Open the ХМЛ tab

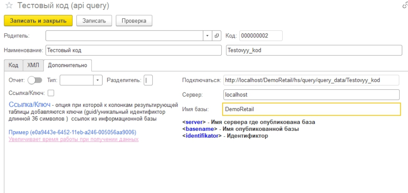tap(33, 65)
